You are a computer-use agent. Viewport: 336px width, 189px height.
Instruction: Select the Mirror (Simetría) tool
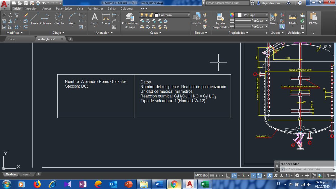pos(10,21)
